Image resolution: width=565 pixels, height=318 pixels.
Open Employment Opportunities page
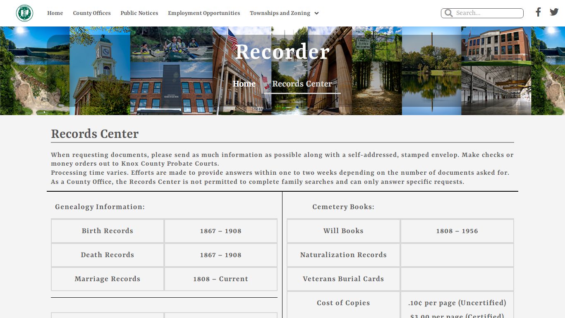(204, 13)
